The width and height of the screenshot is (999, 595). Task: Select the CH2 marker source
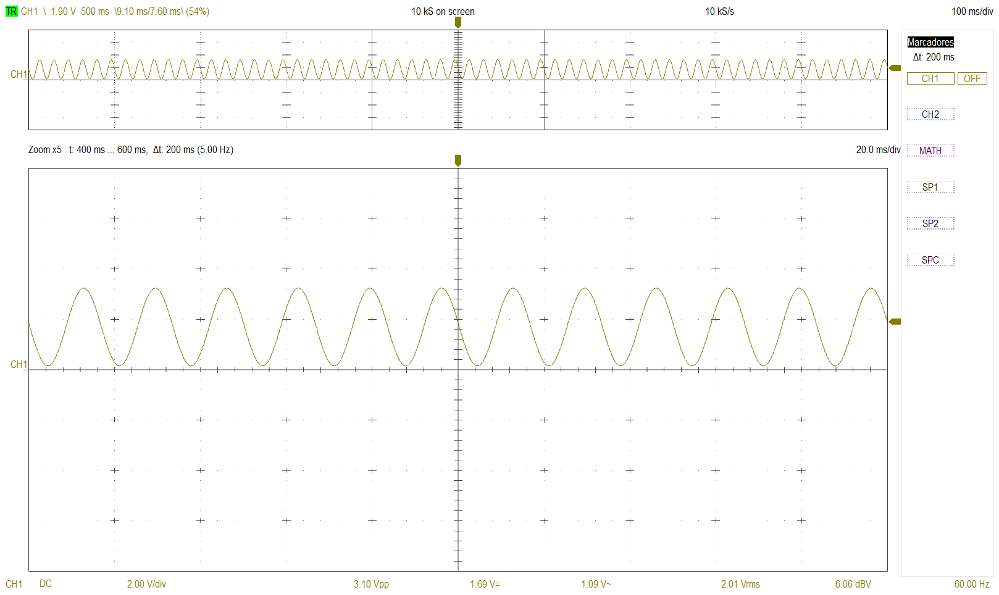[x=930, y=115]
